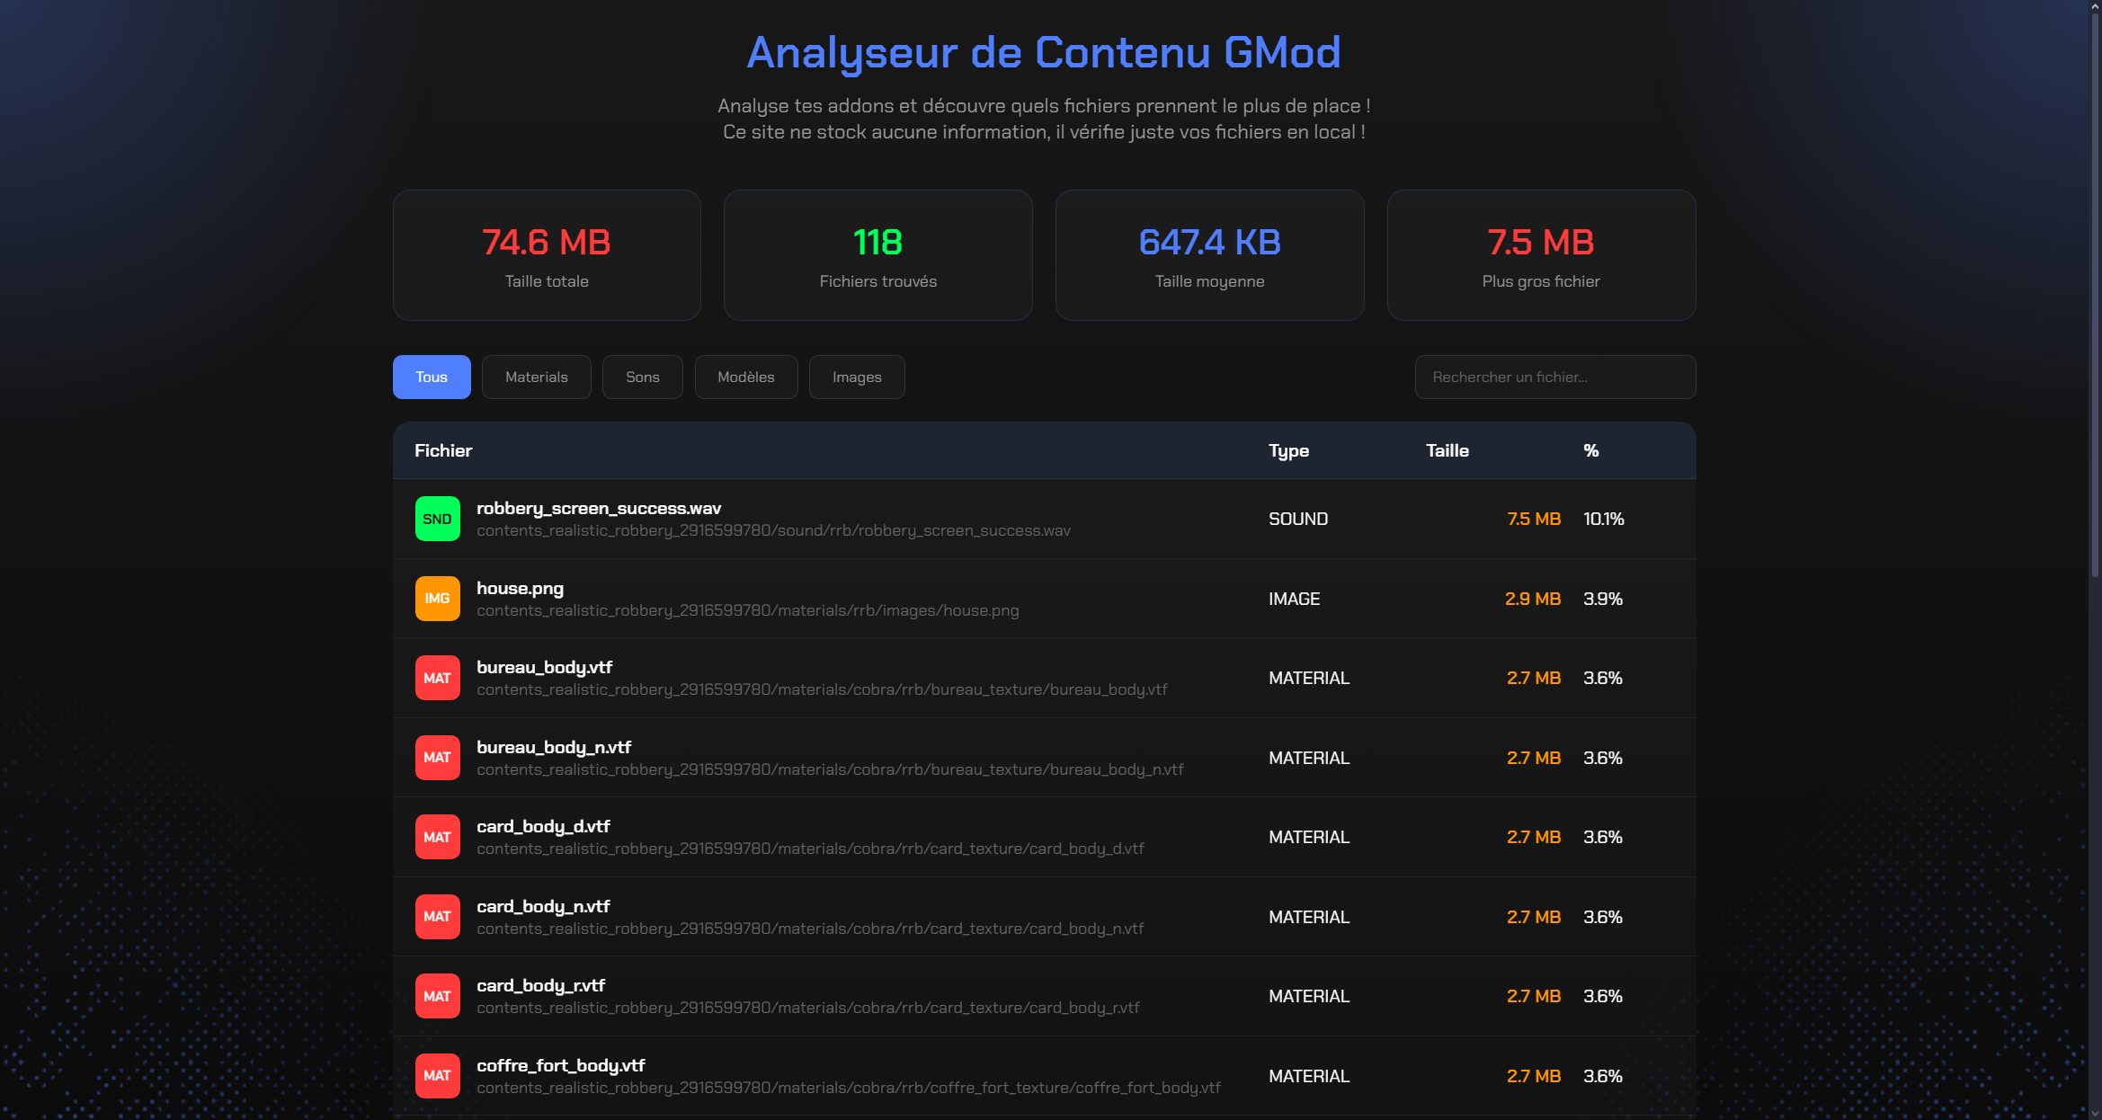Click the file name bureau_body_n.vtf
This screenshot has width=2102, height=1120.
click(x=554, y=748)
